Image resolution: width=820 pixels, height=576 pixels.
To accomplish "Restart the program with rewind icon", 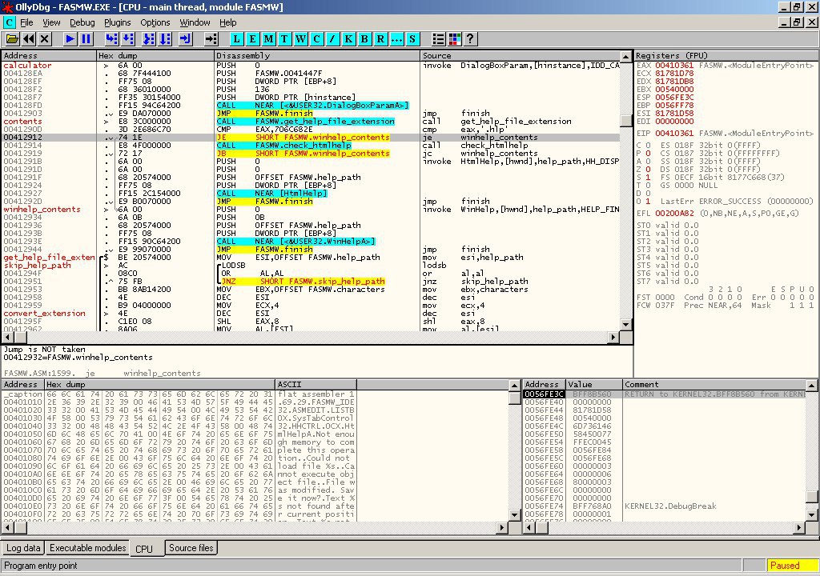I will tap(29, 38).
